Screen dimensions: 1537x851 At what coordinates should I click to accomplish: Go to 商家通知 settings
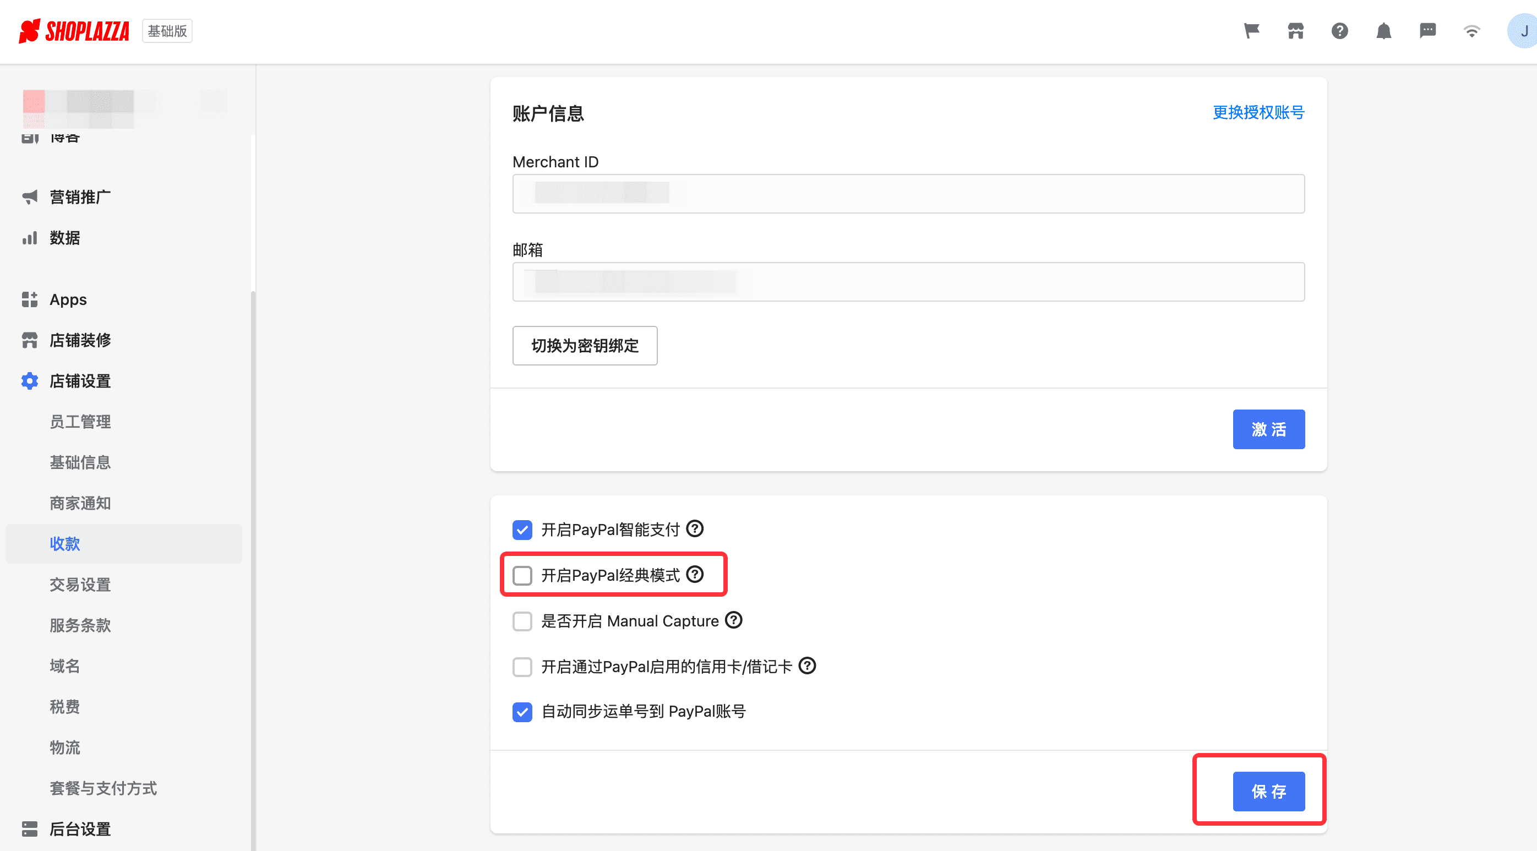click(x=80, y=503)
